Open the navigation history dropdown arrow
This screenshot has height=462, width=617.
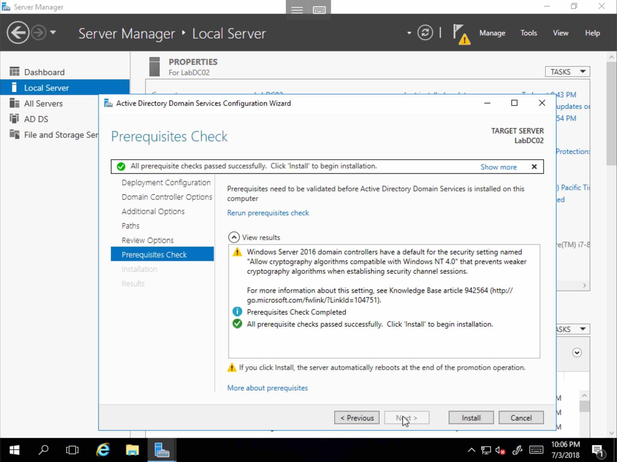[53, 32]
